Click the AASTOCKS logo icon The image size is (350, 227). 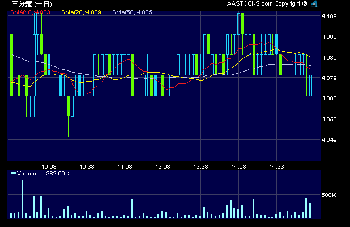(x=314, y=3)
